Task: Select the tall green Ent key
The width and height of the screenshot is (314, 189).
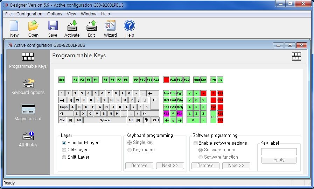Action: click(213, 117)
